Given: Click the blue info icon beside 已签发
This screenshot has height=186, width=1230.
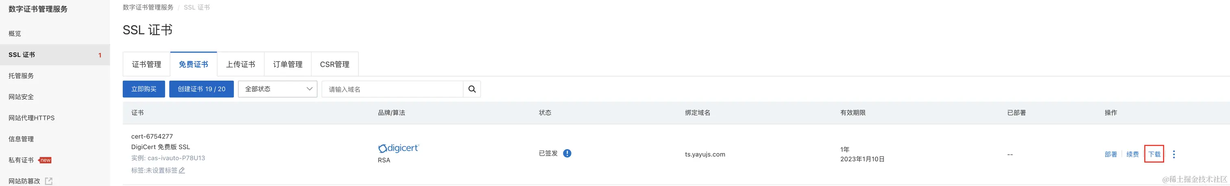Looking at the screenshot, I should [x=567, y=153].
